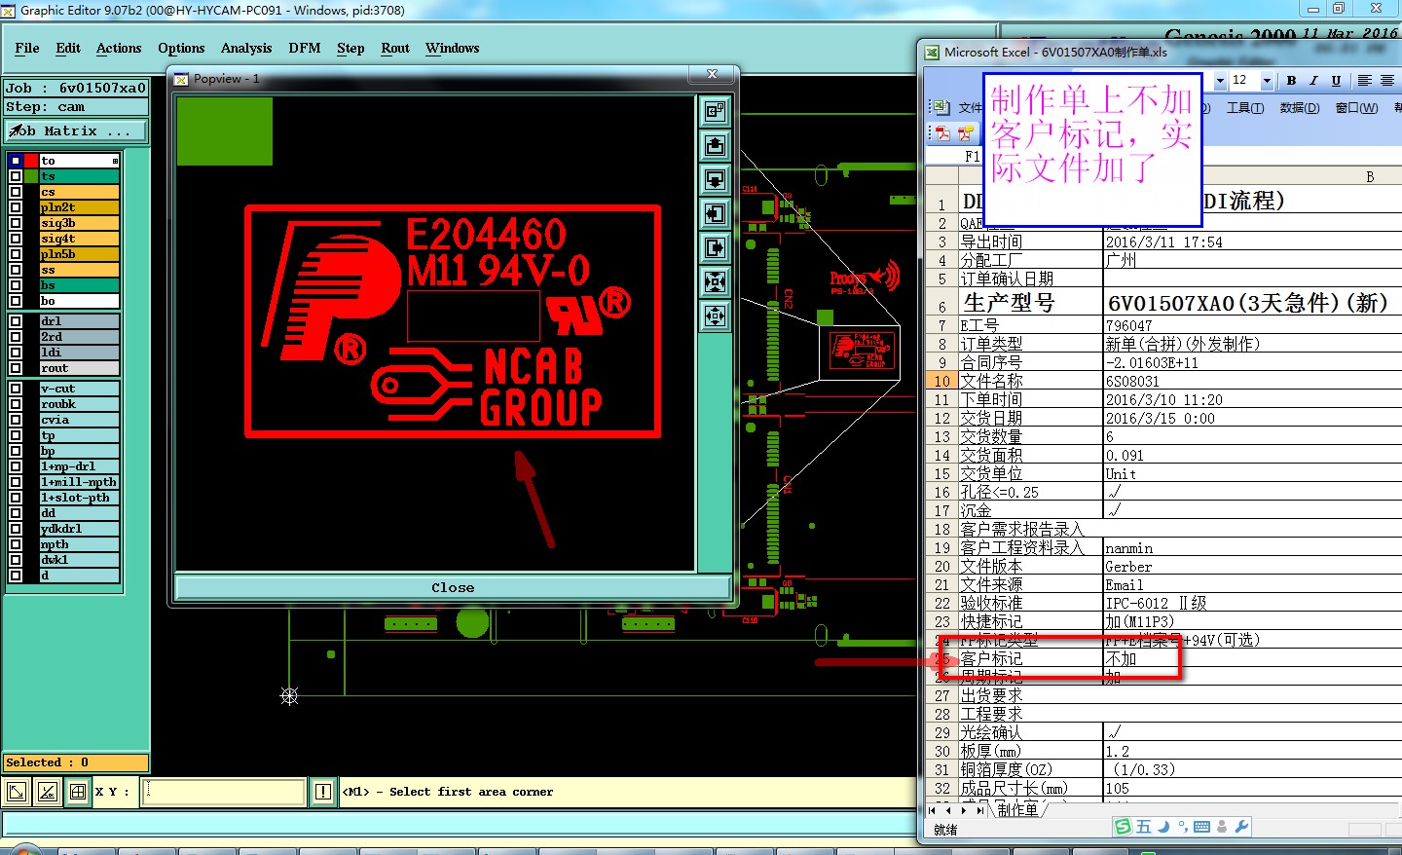Open the File menu in Graphic Editor
The height and width of the screenshot is (855, 1402).
coord(27,48)
